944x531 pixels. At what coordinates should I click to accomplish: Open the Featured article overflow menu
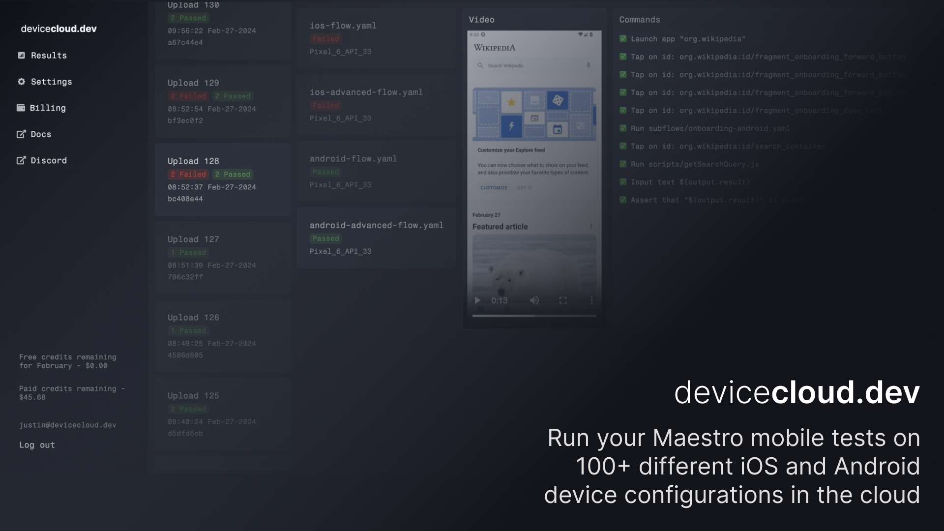click(x=591, y=226)
